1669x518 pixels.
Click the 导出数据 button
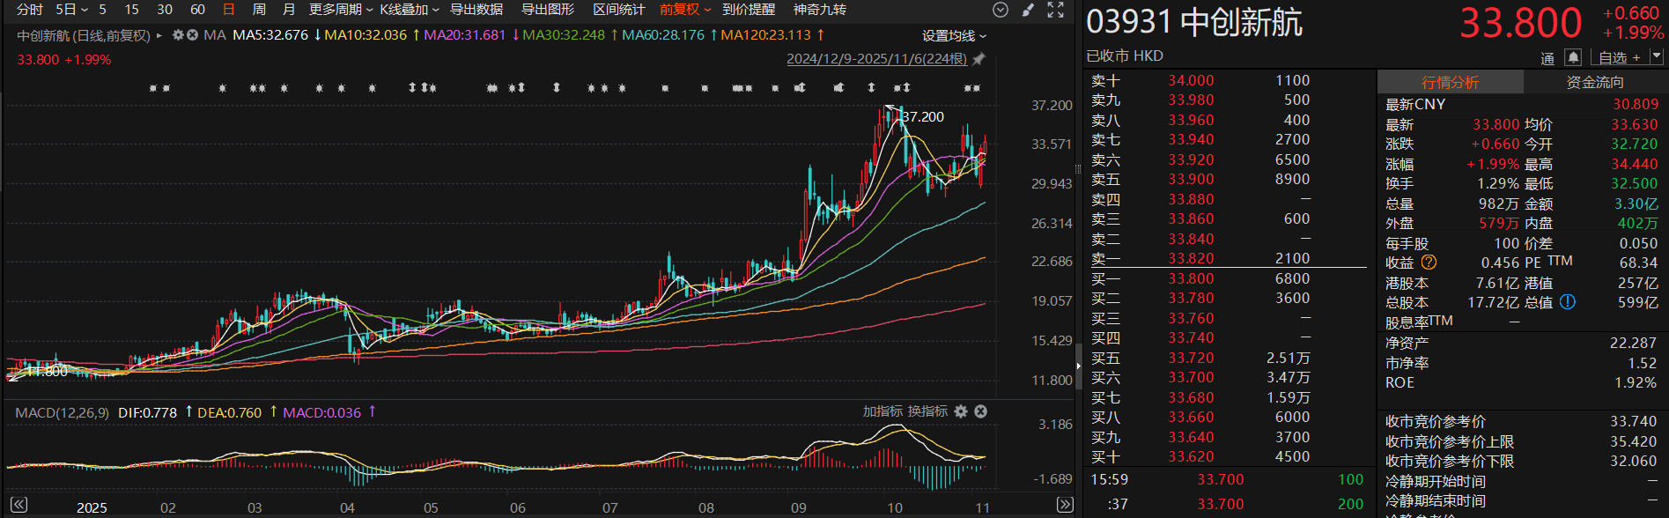tap(476, 10)
